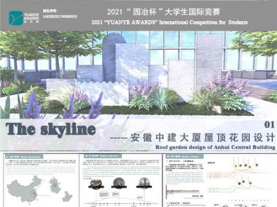Click the middle panel's teal section header
Viewport: 277px width, 207px height.
[103, 156]
